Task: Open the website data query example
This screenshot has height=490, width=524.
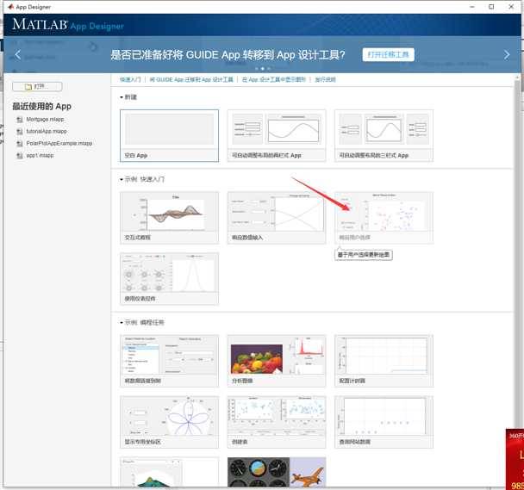Action: click(384, 422)
